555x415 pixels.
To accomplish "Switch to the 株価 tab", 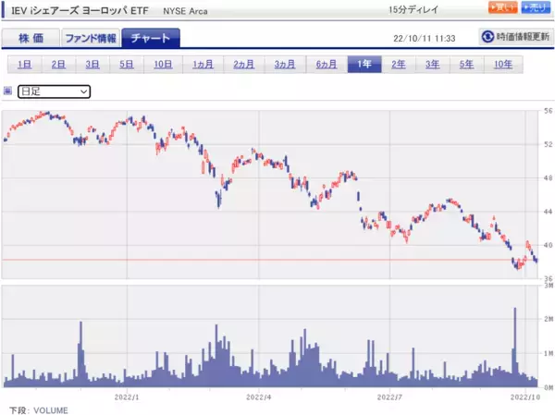I will (31, 38).
